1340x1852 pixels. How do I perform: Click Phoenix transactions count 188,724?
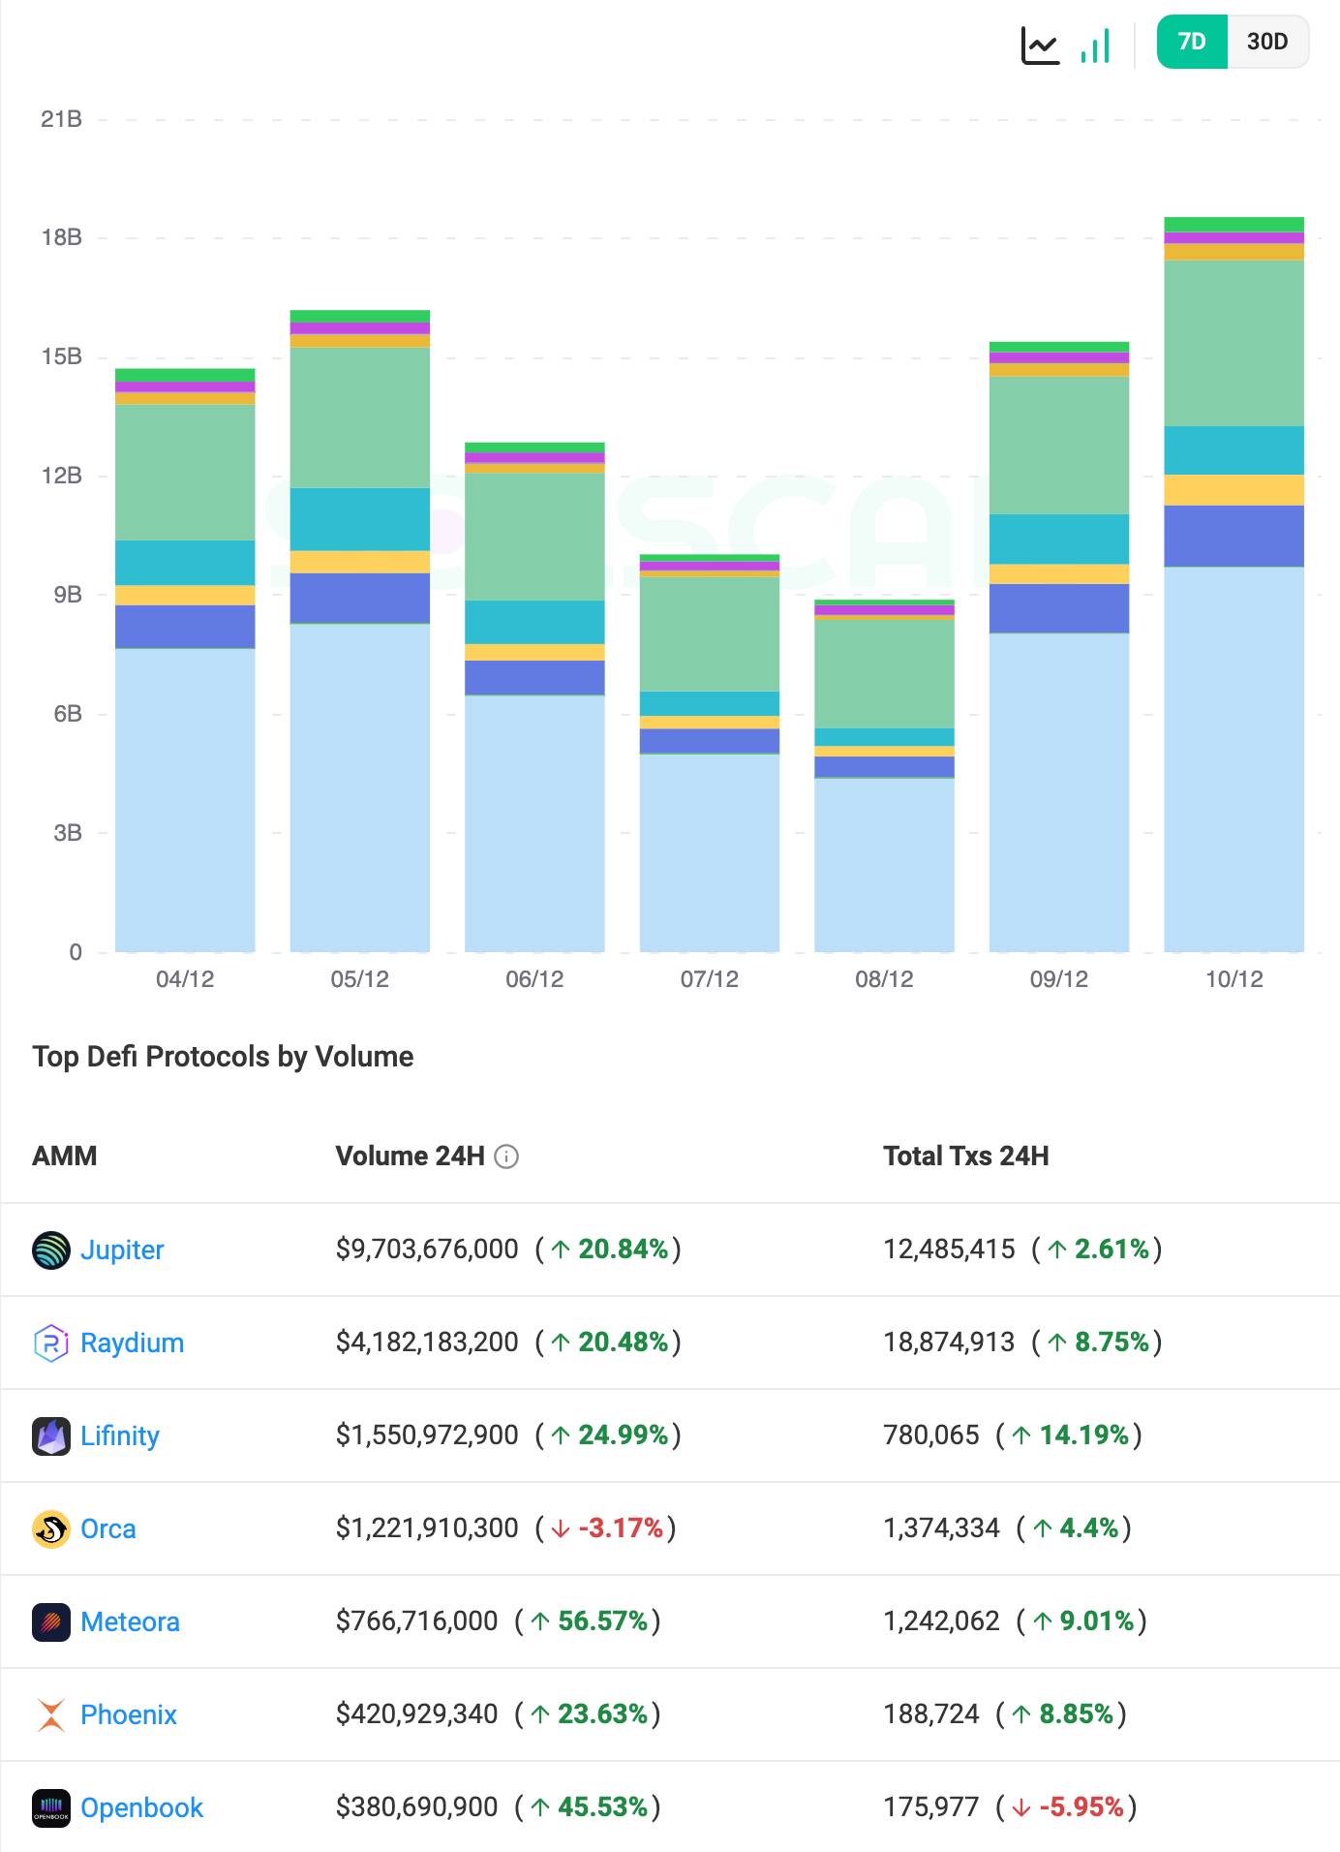tap(931, 1714)
